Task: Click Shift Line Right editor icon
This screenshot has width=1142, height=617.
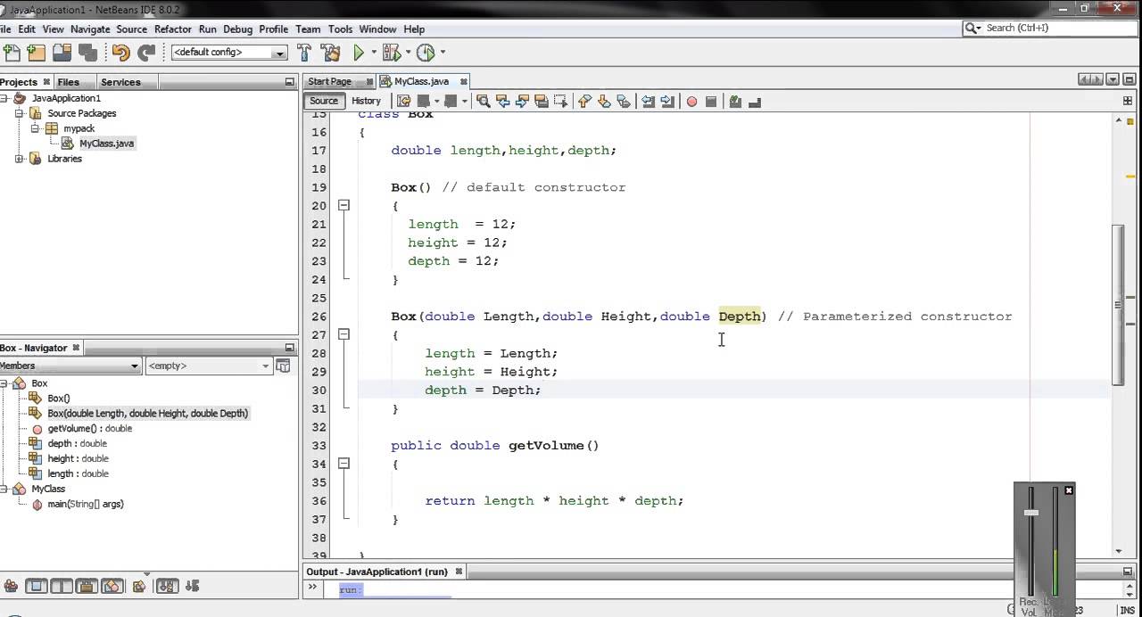Action: tap(667, 102)
